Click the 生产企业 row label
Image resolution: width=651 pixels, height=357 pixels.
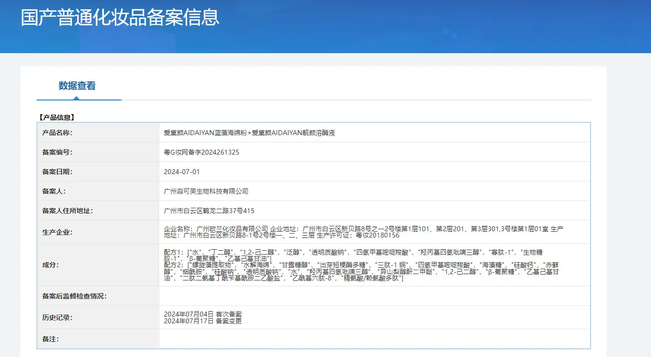[x=57, y=232]
